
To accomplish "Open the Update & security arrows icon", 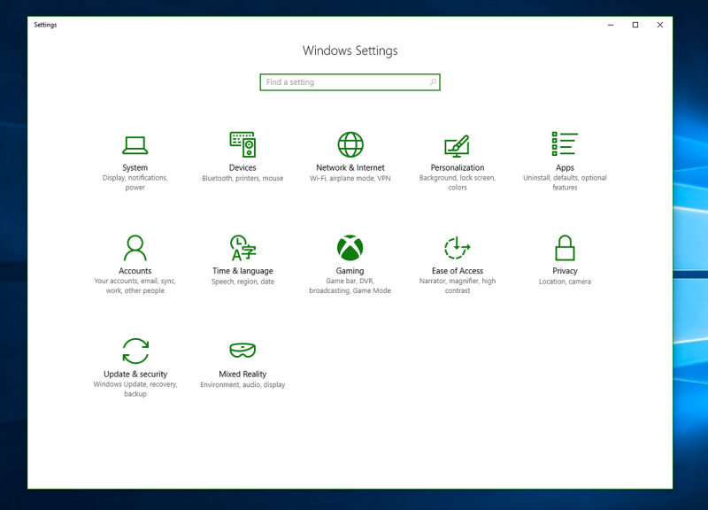I will pyautogui.click(x=135, y=351).
